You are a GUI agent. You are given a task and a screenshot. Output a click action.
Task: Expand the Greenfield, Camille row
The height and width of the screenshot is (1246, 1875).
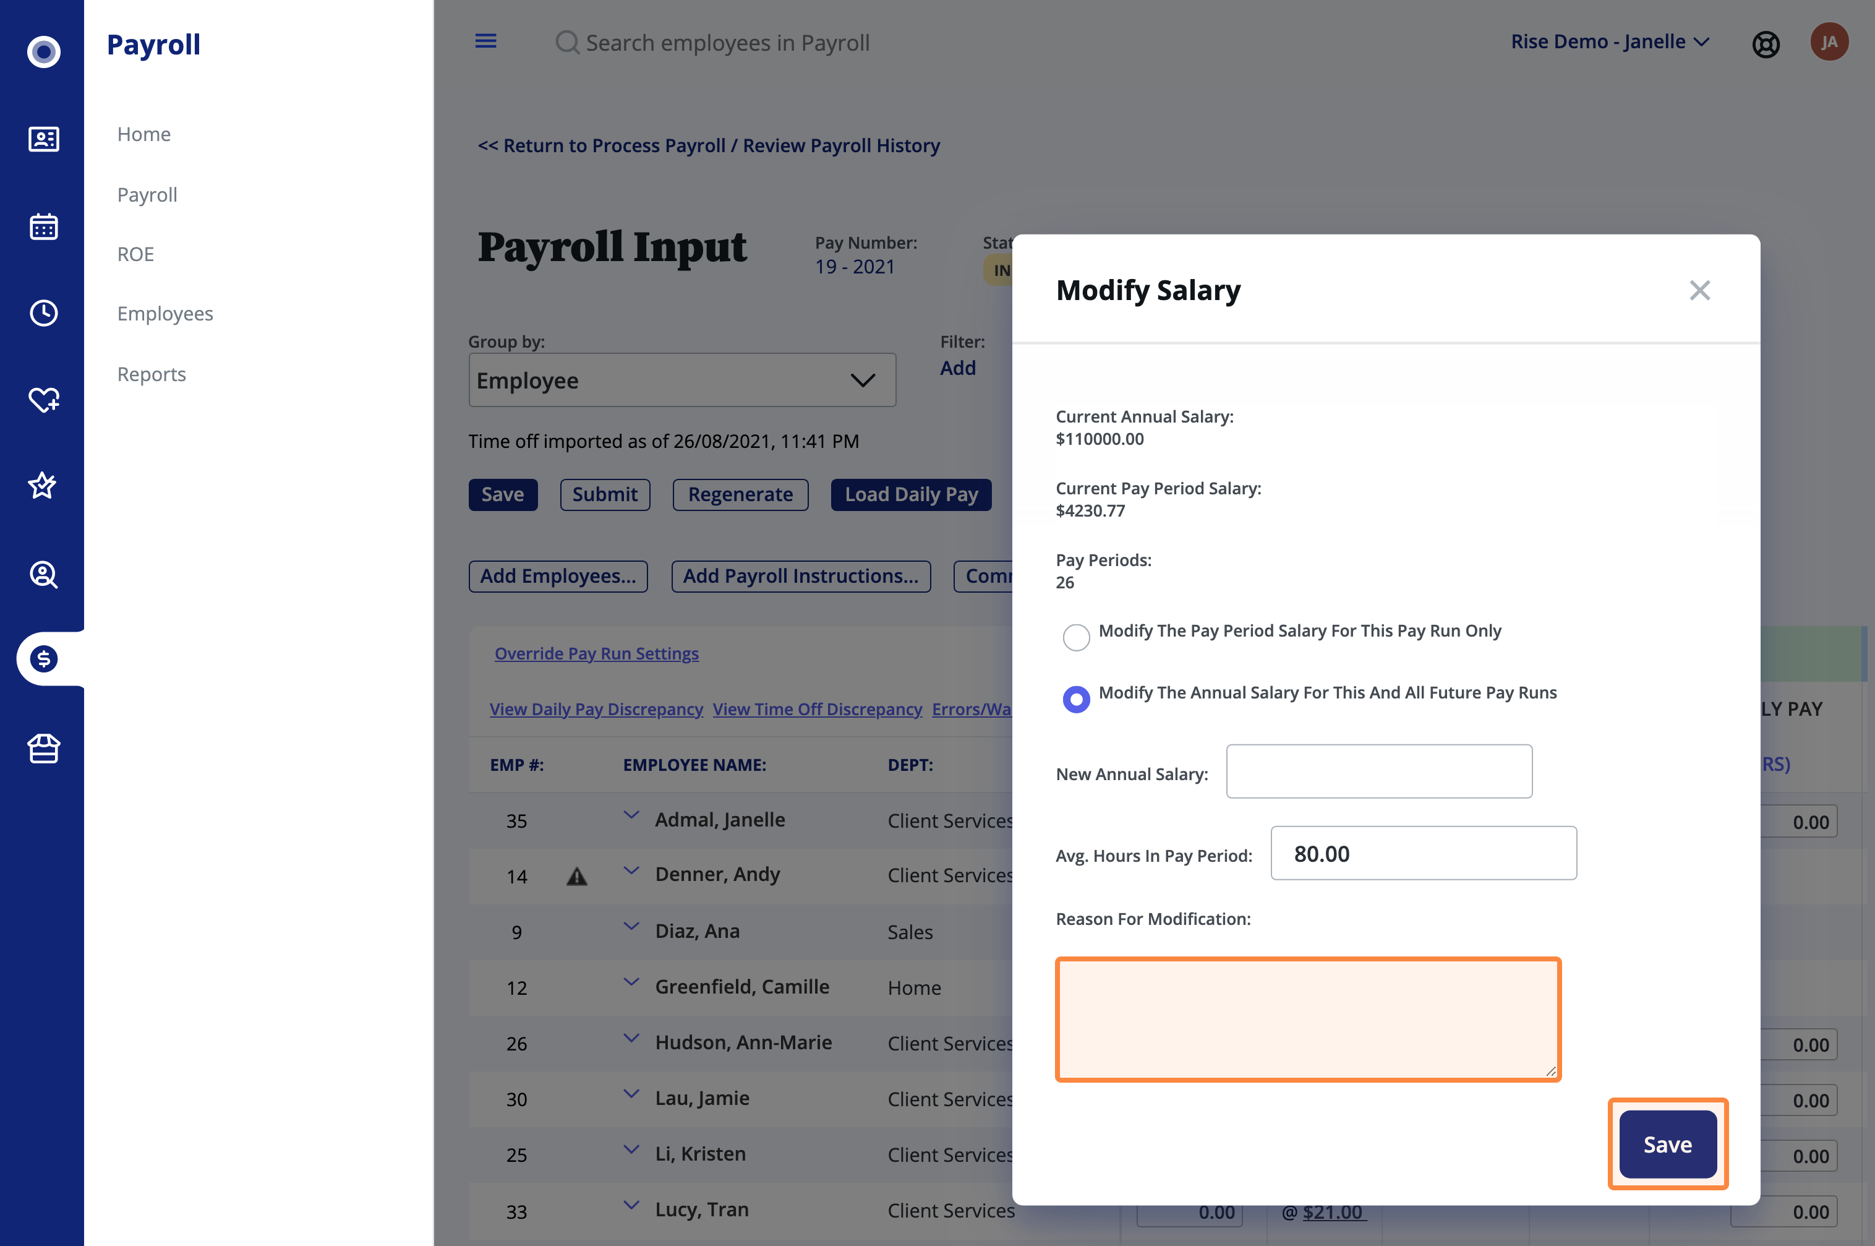(x=631, y=982)
